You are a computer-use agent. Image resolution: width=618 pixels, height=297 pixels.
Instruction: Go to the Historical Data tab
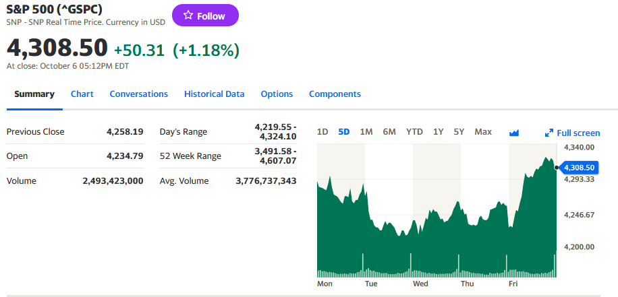pyautogui.click(x=215, y=94)
